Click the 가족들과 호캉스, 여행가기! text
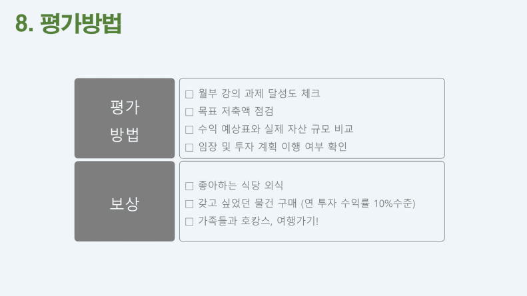 (x=258, y=221)
